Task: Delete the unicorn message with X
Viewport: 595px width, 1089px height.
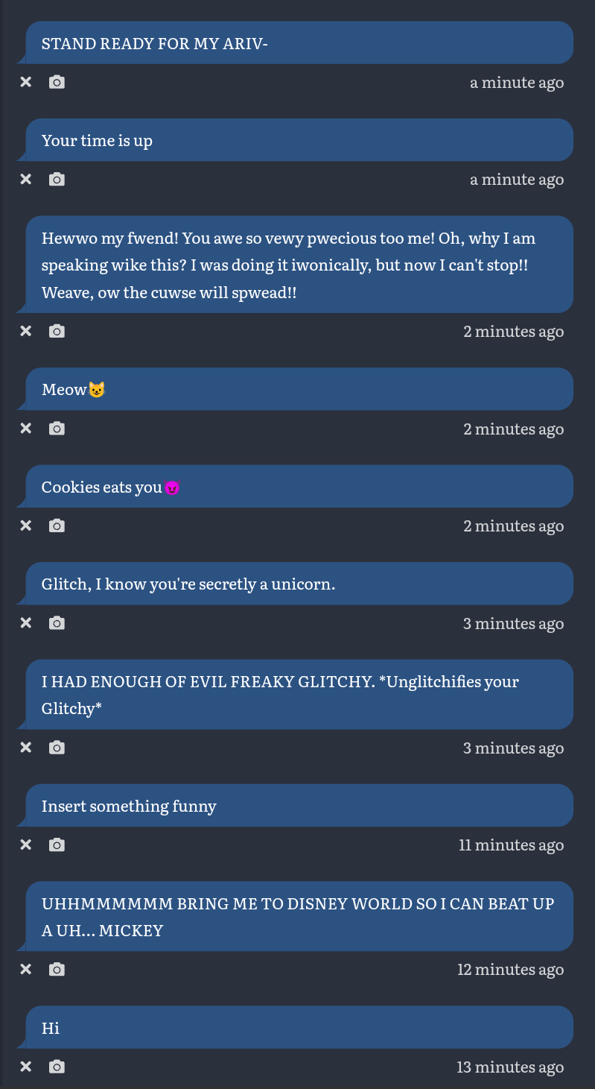Action: point(26,623)
